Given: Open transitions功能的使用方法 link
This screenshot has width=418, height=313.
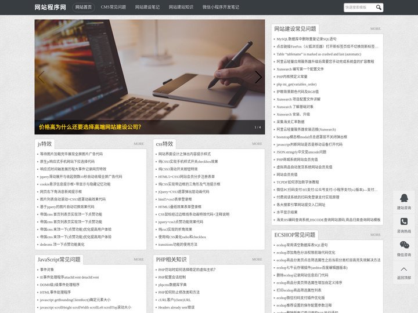Looking at the screenshot, I should pos(178,245).
